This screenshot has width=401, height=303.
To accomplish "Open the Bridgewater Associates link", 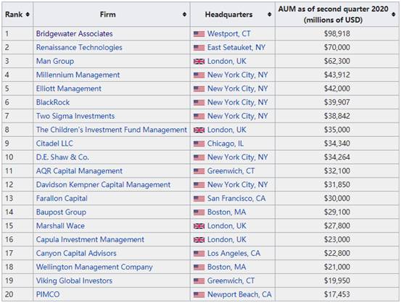I will [74, 34].
